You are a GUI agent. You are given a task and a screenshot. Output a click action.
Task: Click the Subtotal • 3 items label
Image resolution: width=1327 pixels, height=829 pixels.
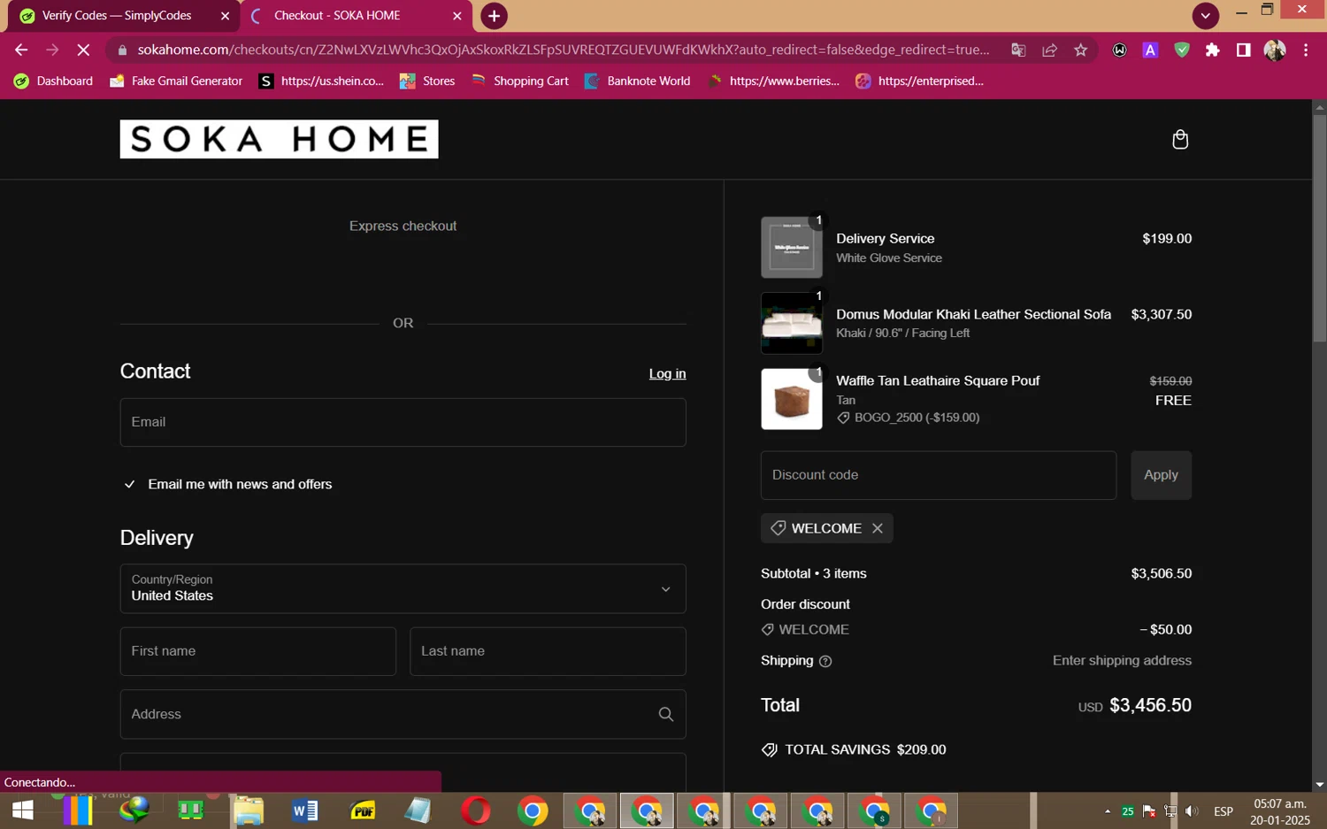coord(813,573)
